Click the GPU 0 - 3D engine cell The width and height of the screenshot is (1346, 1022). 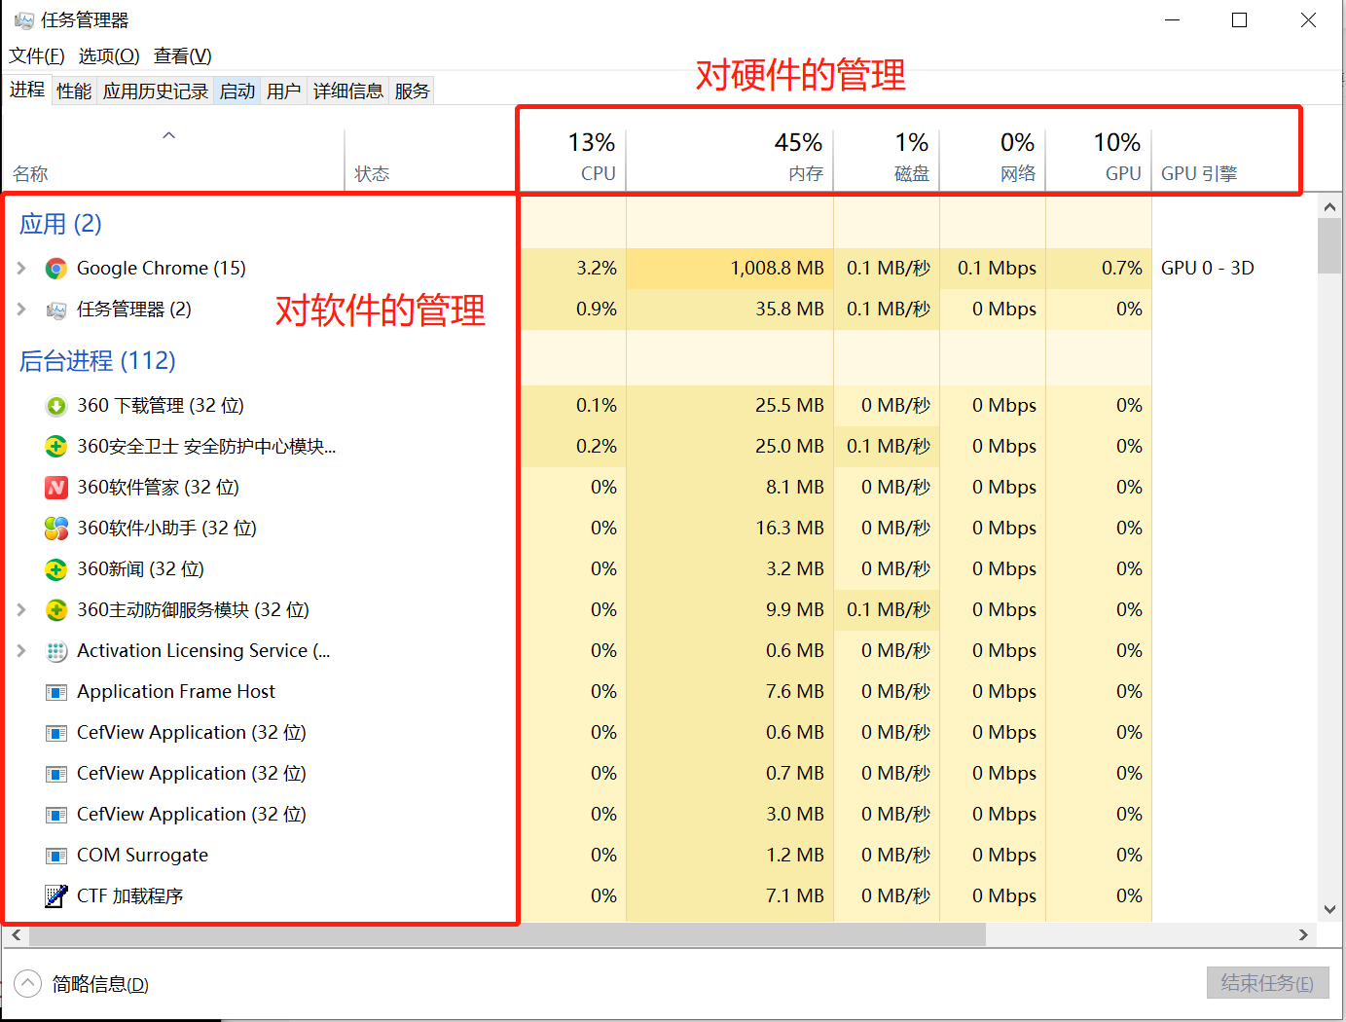point(1207,268)
